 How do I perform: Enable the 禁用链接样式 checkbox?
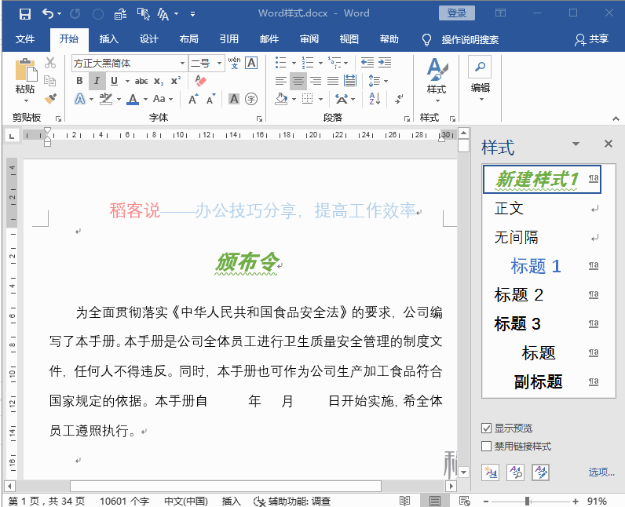487,447
